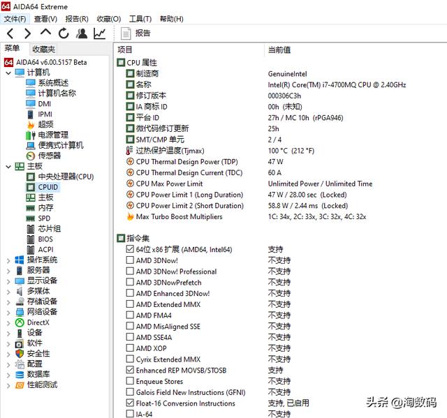
Task: Expand the 存储设备 tree node
Action: (x=8, y=302)
